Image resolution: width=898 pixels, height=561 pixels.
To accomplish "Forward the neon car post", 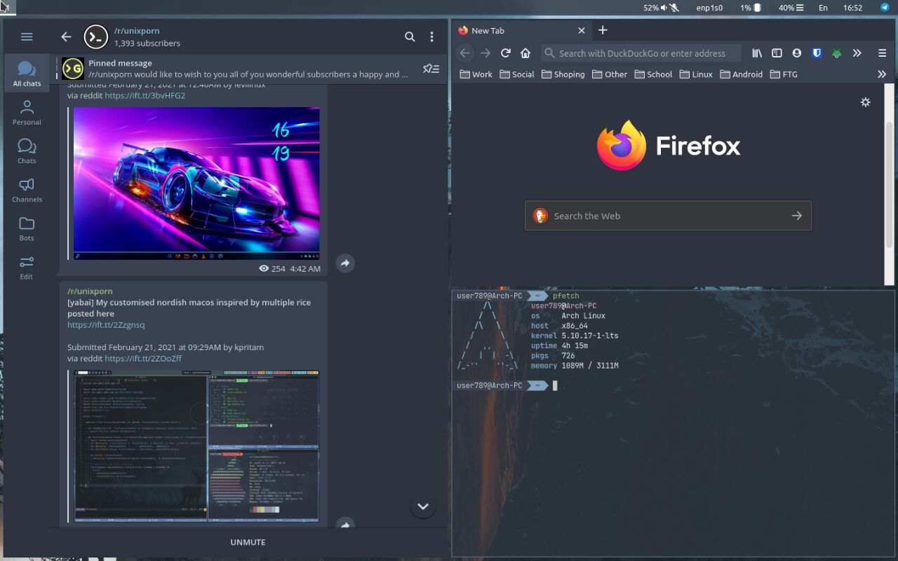I will (344, 263).
